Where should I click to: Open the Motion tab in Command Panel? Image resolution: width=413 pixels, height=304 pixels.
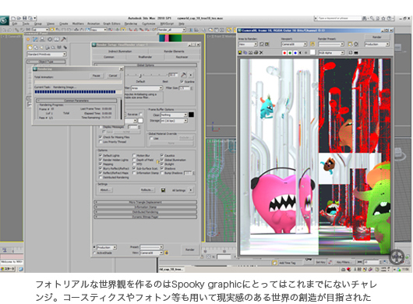(50, 39)
